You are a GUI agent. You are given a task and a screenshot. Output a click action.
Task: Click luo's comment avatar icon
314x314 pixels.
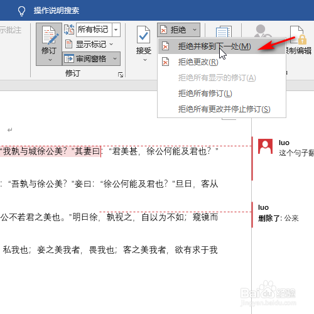click(x=265, y=146)
